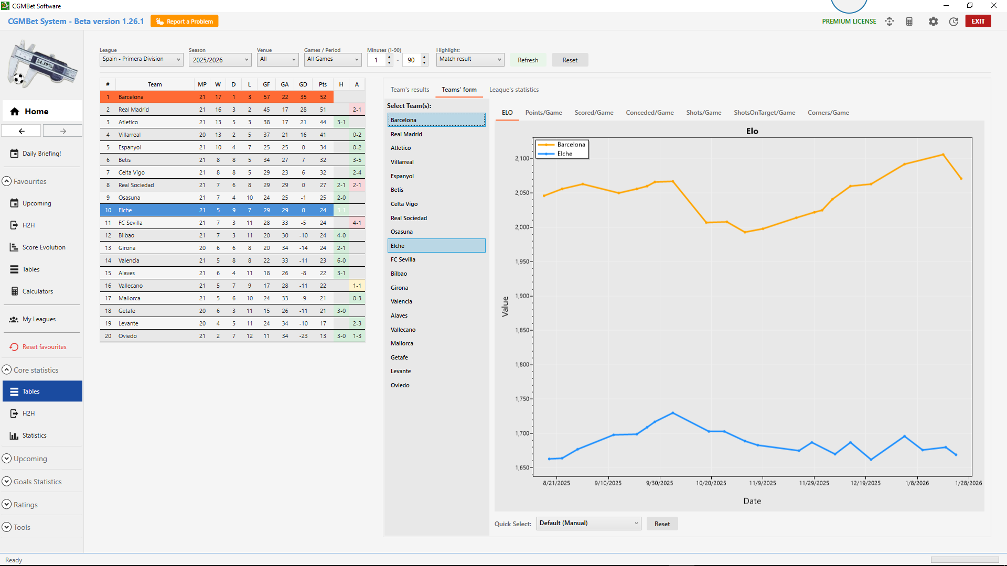
Task: Increase minutes using the up stepper arrow
Action: [389, 57]
